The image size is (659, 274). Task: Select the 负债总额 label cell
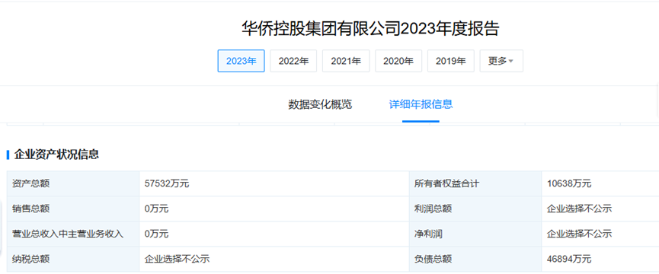click(475, 259)
